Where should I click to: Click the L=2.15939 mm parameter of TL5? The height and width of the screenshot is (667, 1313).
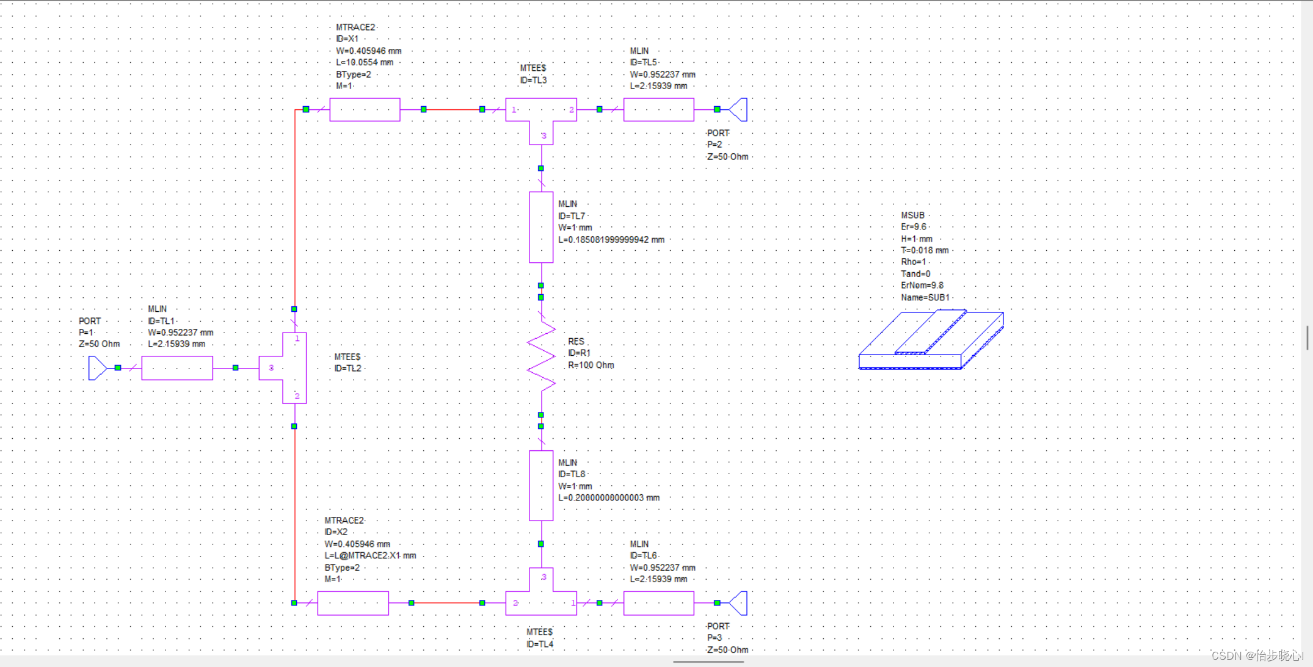click(x=658, y=85)
